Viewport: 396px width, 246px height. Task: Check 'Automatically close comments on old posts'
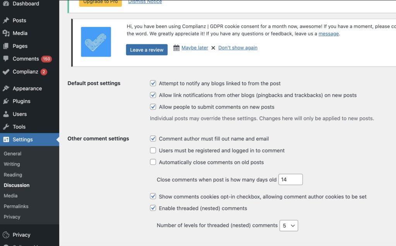(x=153, y=162)
